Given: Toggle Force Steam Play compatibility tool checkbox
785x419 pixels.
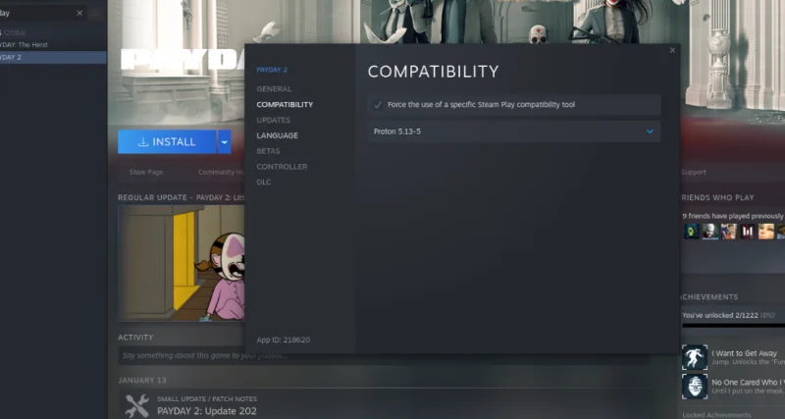Looking at the screenshot, I should 378,105.
